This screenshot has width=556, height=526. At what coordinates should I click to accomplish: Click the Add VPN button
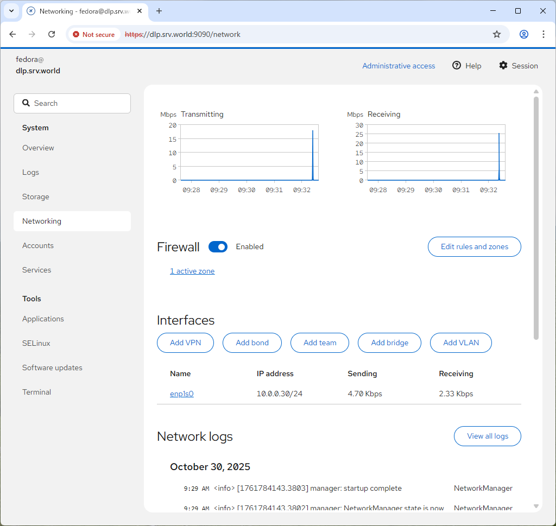point(185,343)
